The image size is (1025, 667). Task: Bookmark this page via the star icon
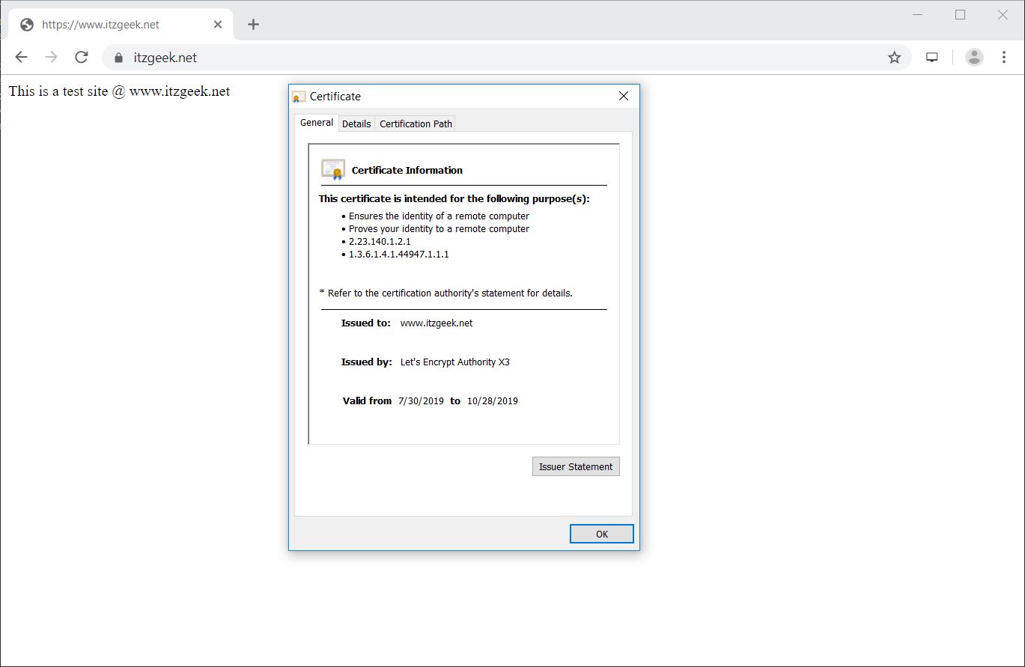tap(894, 57)
